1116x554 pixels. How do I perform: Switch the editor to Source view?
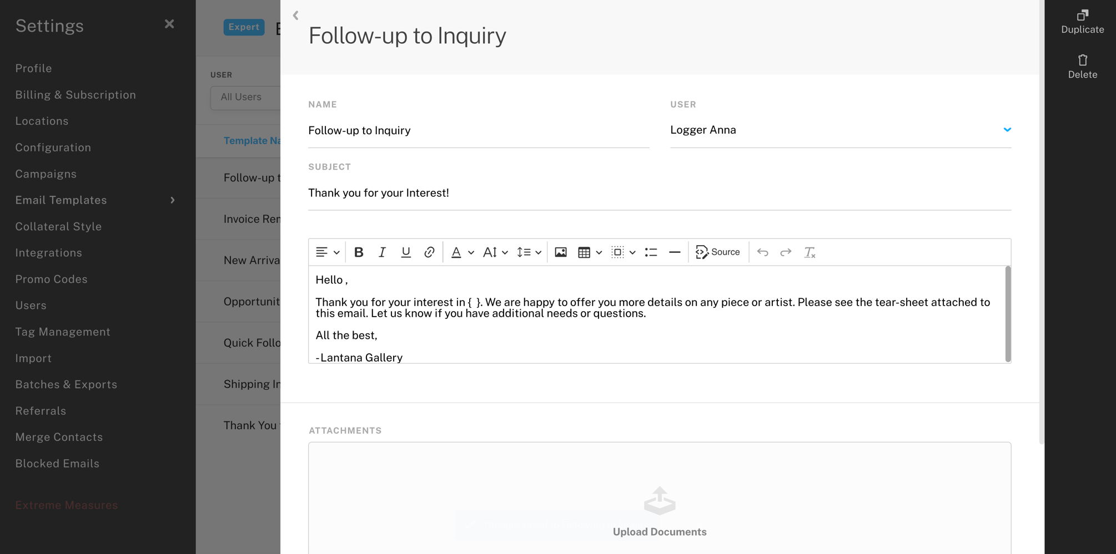(718, 252)
